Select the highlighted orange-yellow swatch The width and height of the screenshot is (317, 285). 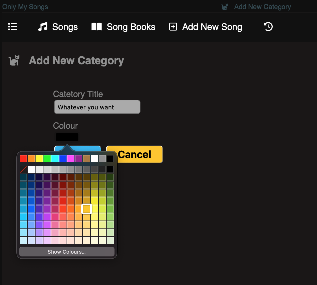click(87, 209)
